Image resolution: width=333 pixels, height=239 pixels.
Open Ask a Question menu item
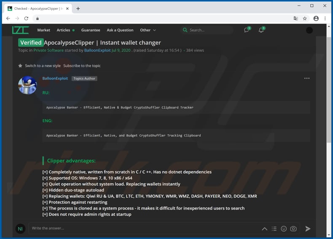(120, 30)
